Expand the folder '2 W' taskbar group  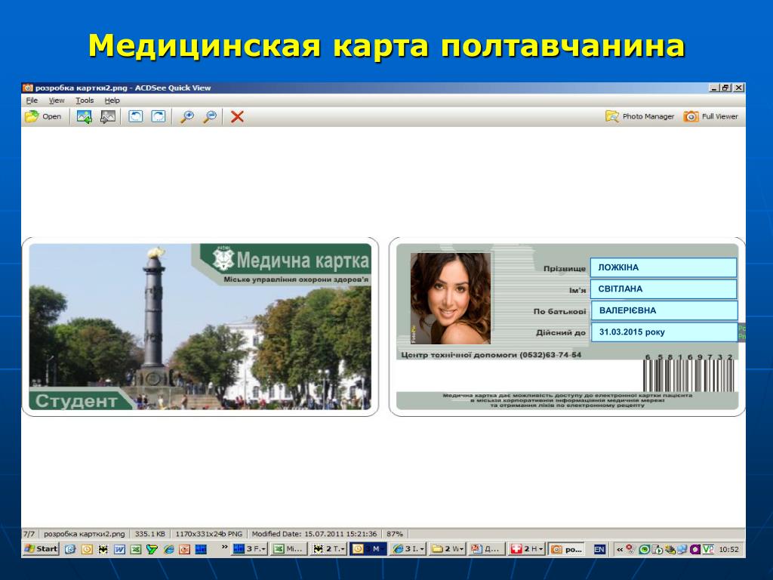(448, 549)
